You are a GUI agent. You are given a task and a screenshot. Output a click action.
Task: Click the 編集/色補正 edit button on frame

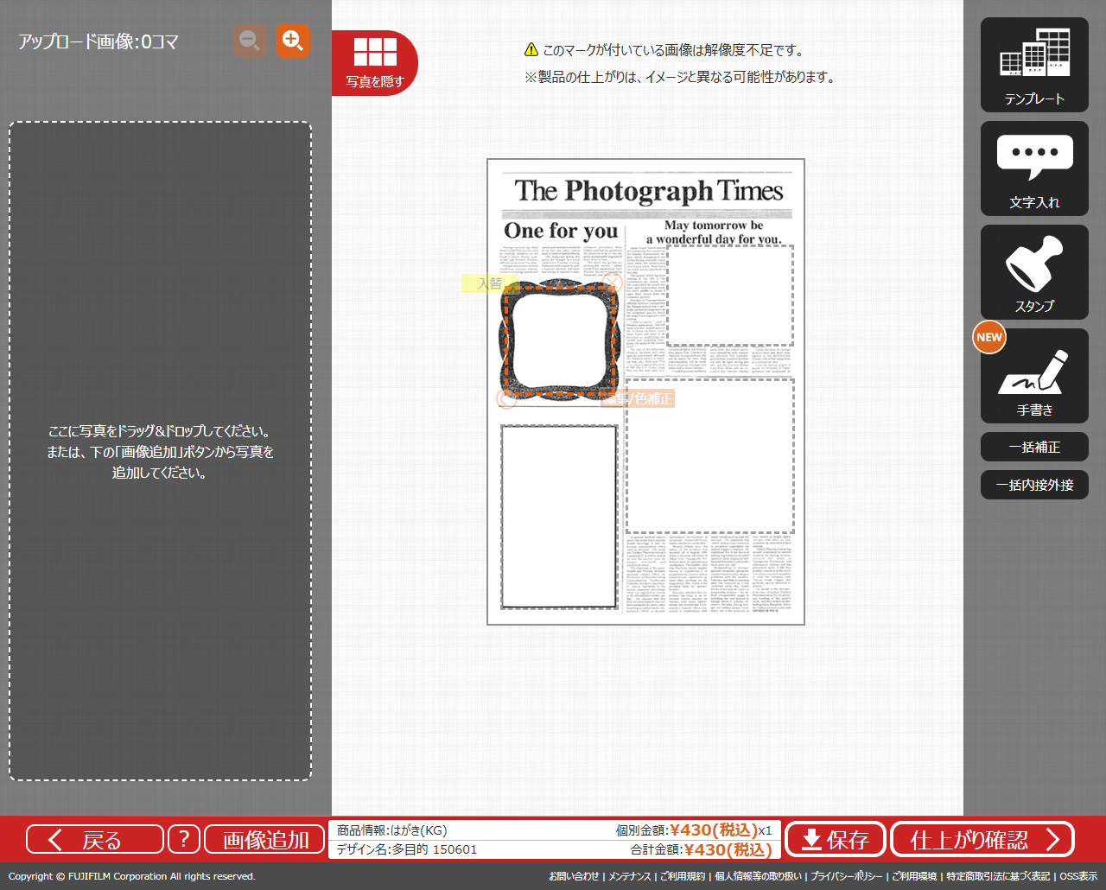coord(638,398)
